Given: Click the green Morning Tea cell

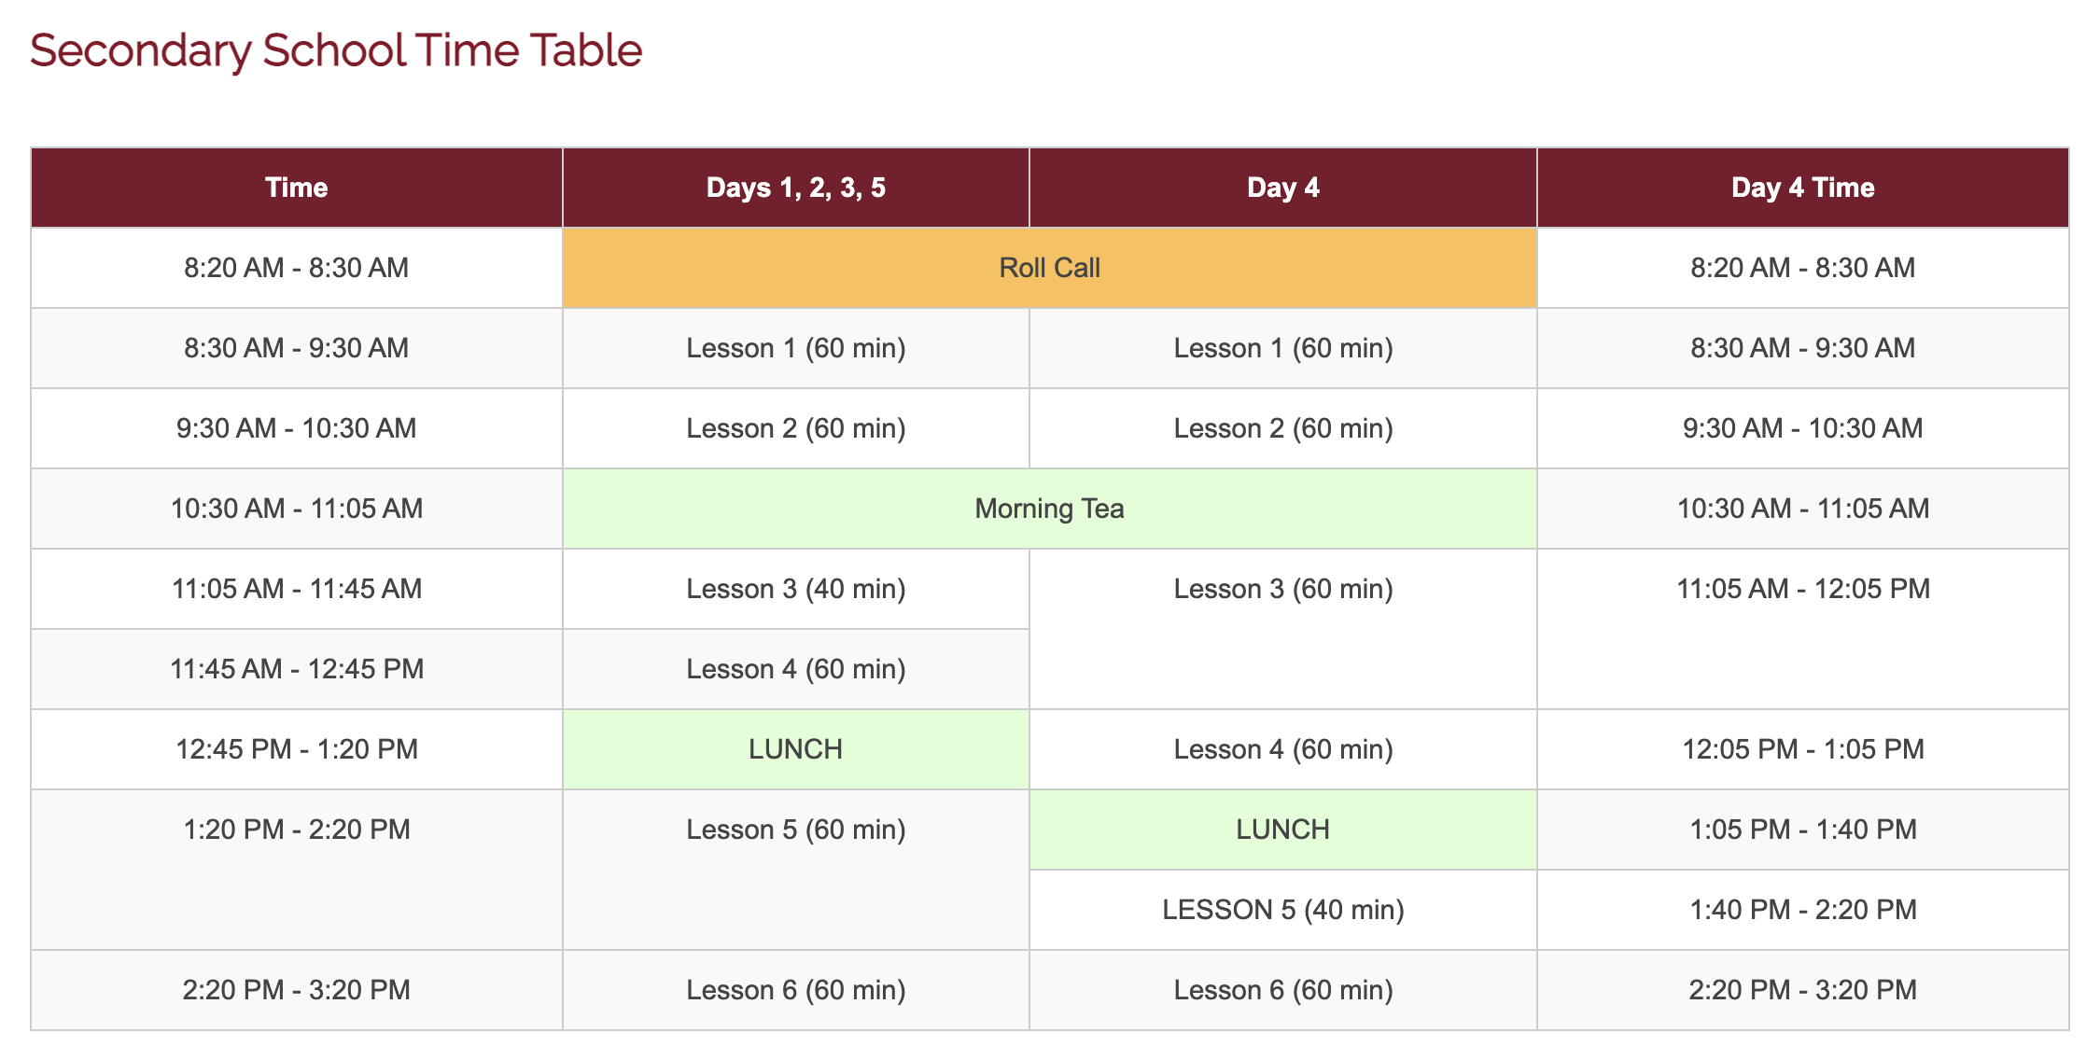Looking at the screenshot, I should point(1049,509).
